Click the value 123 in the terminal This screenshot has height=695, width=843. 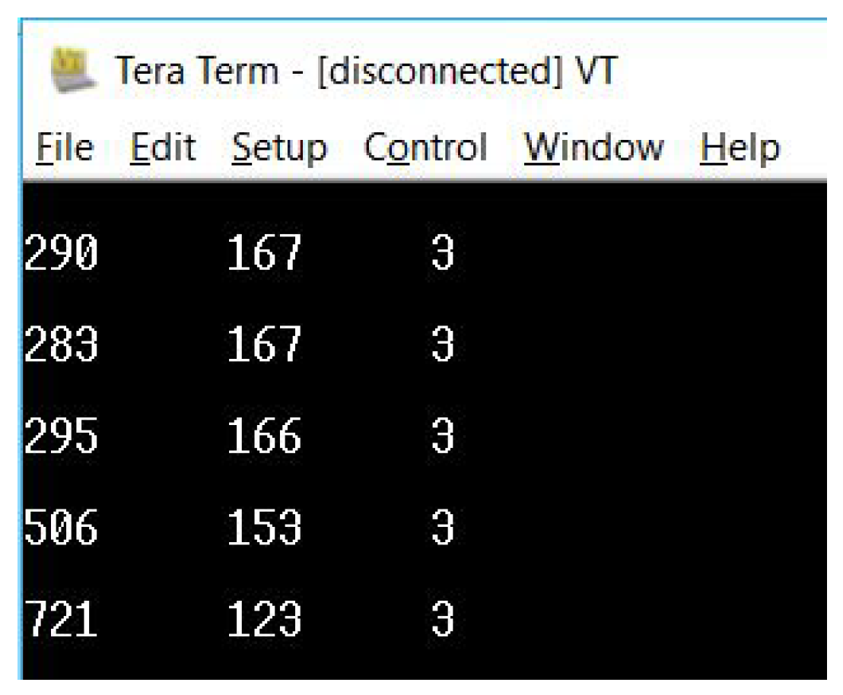point(264,620)
